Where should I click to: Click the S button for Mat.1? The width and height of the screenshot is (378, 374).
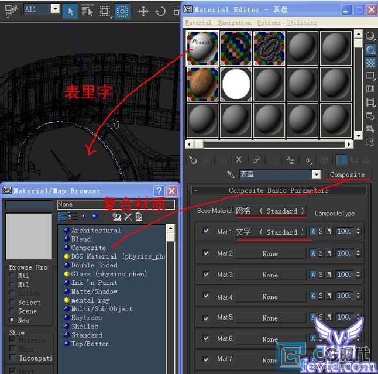(x=321, y=231)
